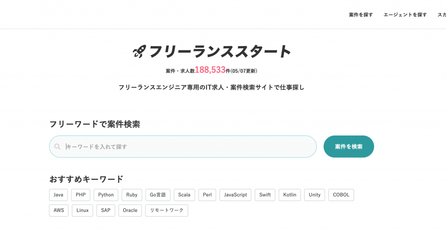
Task: Click the magnifier icon in search field
Action: click(57, 146)
